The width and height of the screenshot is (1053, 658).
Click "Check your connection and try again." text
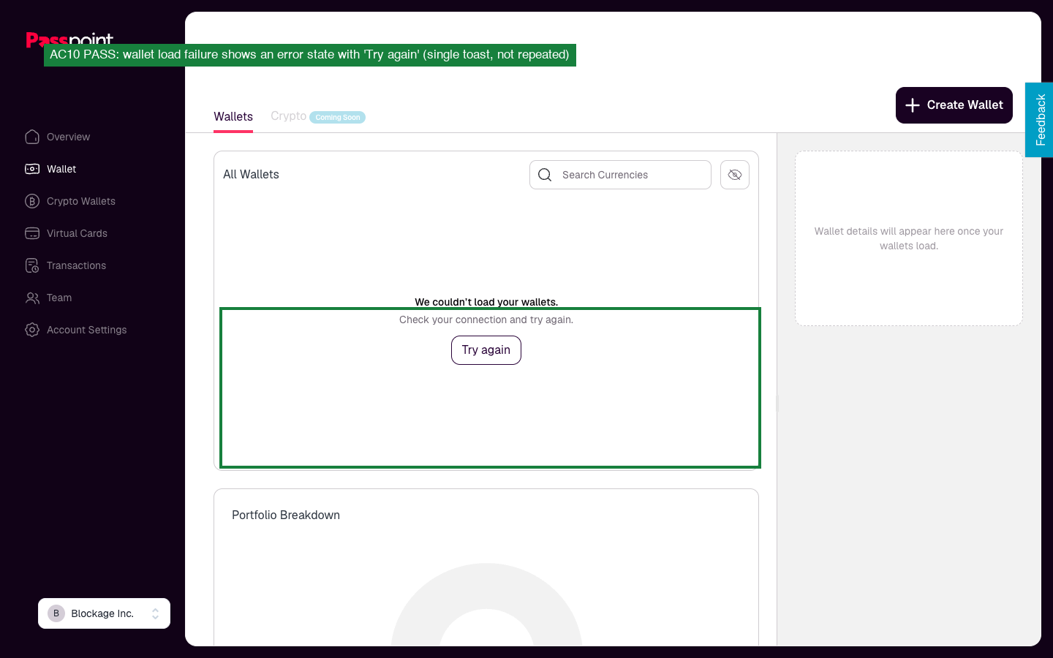(486, 319)
